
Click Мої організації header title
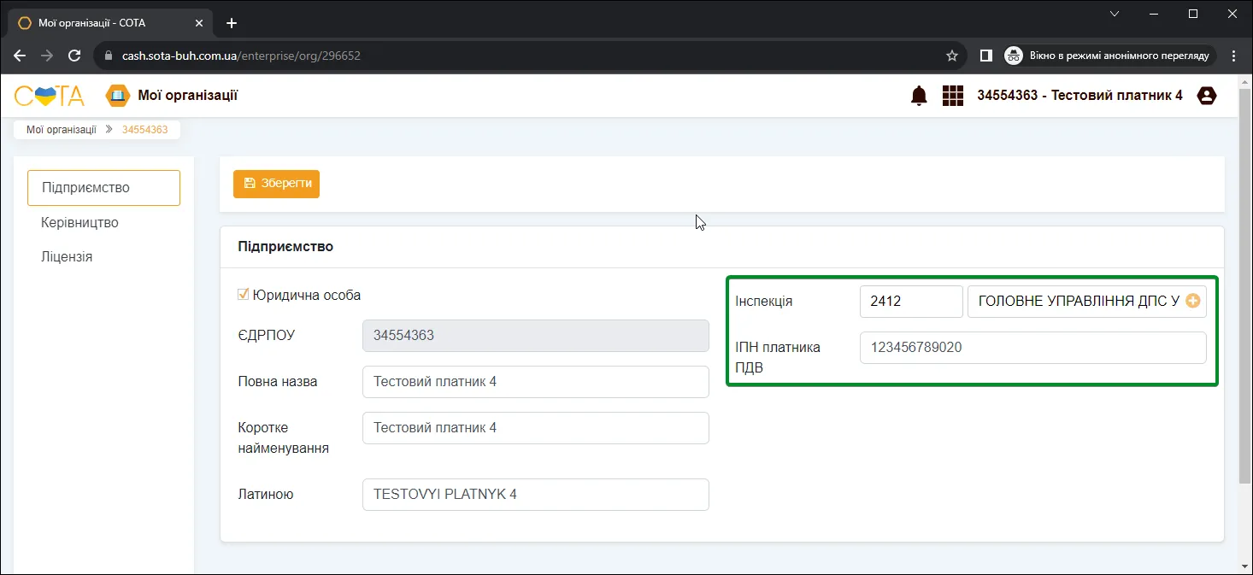(x=188, y=96)
